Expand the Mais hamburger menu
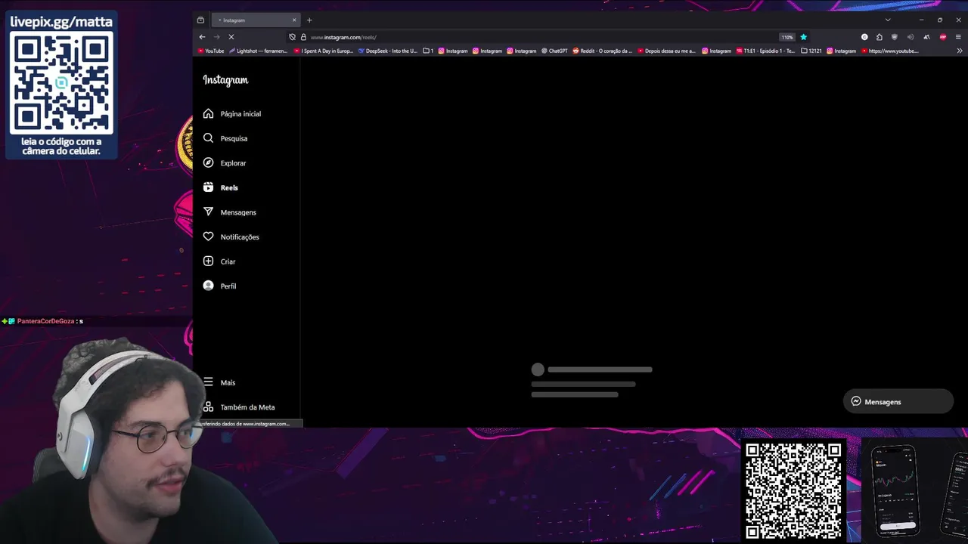968x544 pixels. click(x=220, y=382)
